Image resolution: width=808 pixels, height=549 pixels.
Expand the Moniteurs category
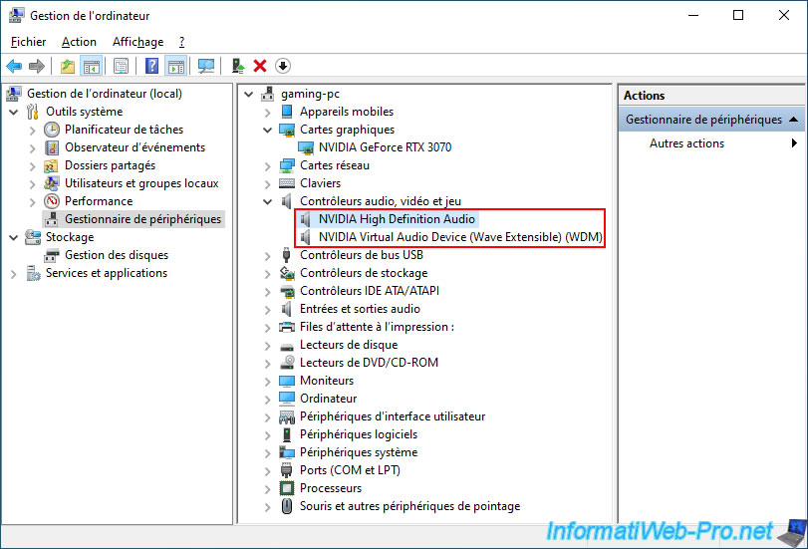pyautogui.click(x=267, y=382)
